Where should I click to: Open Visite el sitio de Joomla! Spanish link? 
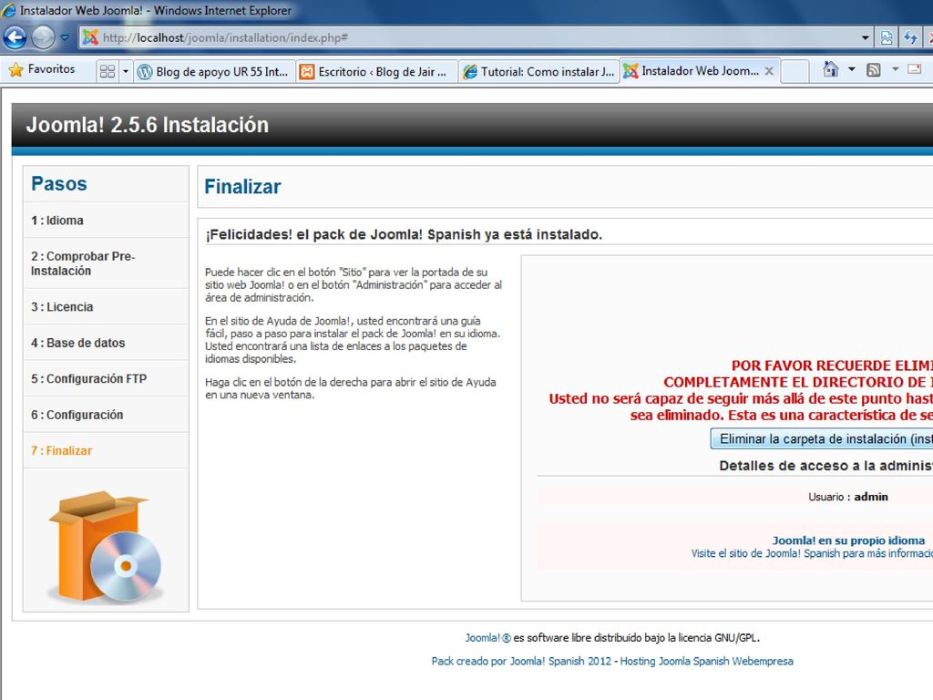tap(812, 553)
